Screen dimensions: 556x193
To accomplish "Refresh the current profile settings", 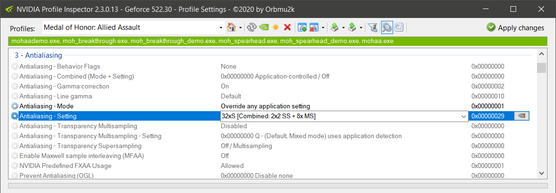I will [x=252, y=27].
